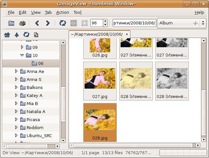The image size is (209, 158).
Task: Click status bar text '13/13 files'
Action: tap(113, 153)
